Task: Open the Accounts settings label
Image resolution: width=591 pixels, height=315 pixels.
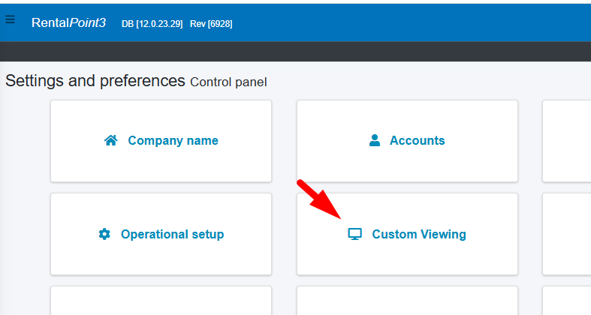Action: pyautogui.click(x=417, y=141)
